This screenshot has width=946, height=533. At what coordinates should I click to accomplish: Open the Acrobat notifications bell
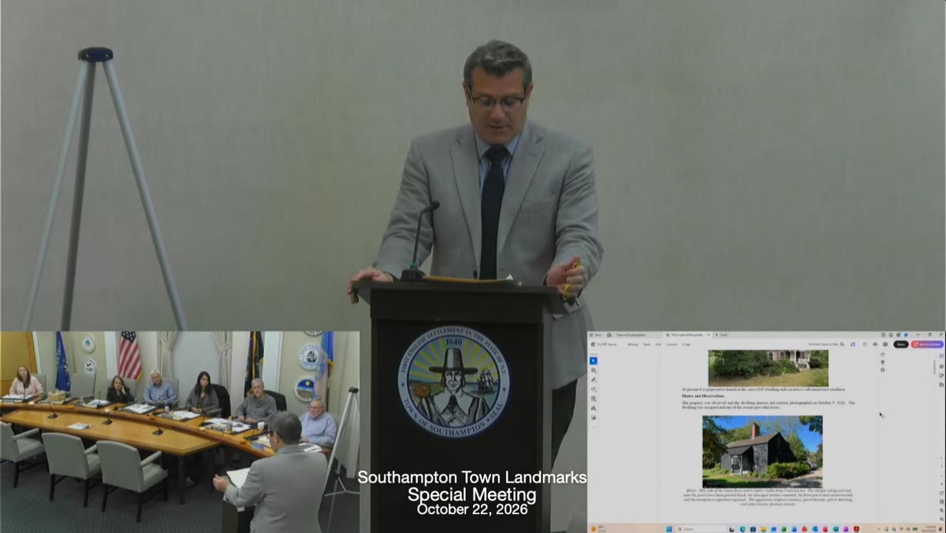pos(891,335)
